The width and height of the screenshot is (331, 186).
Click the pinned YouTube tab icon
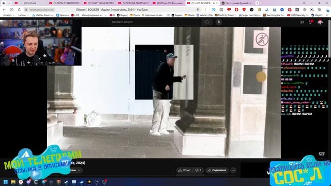tap(16, 3)
